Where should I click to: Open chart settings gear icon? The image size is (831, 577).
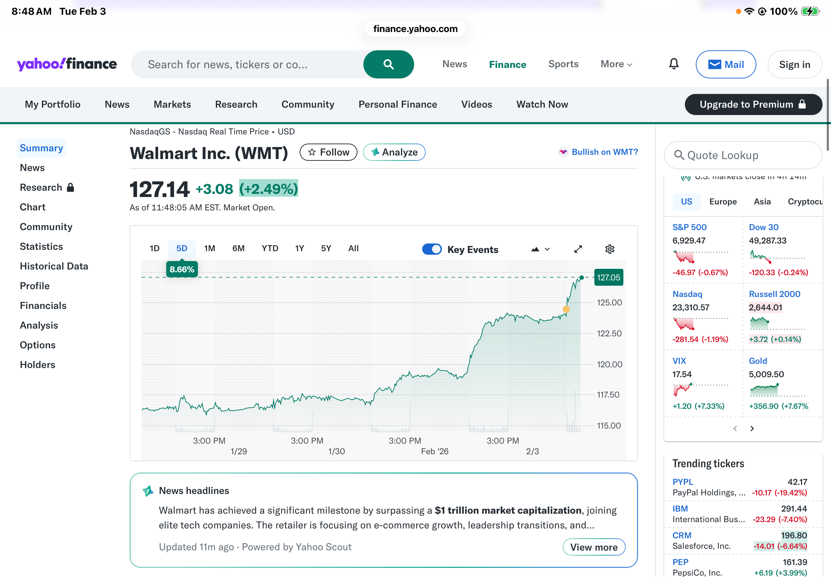[610, 249]
